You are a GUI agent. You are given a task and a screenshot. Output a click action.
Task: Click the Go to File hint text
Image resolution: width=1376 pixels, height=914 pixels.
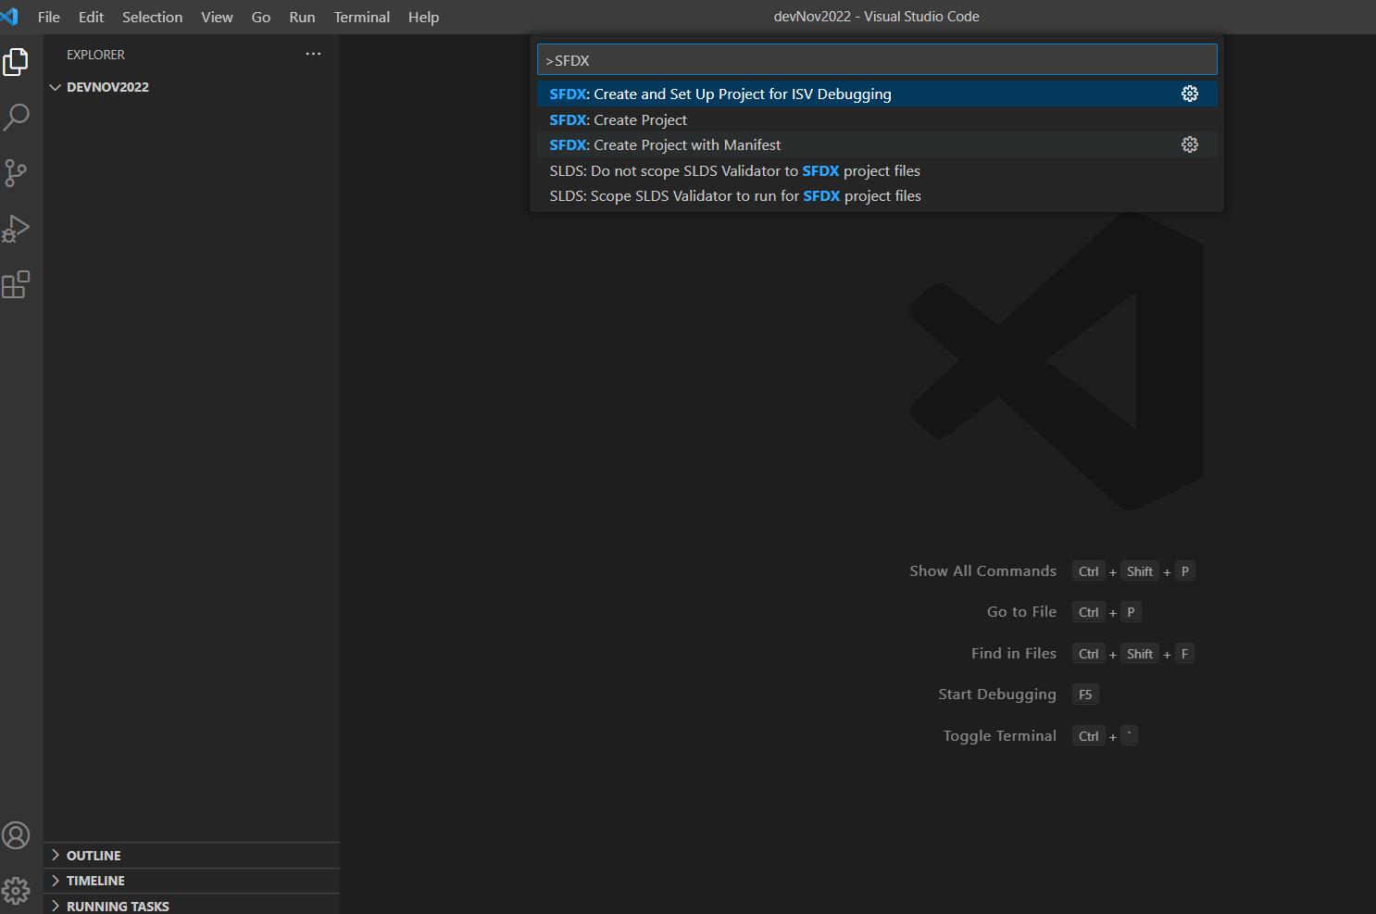[x=1021, y=611]
